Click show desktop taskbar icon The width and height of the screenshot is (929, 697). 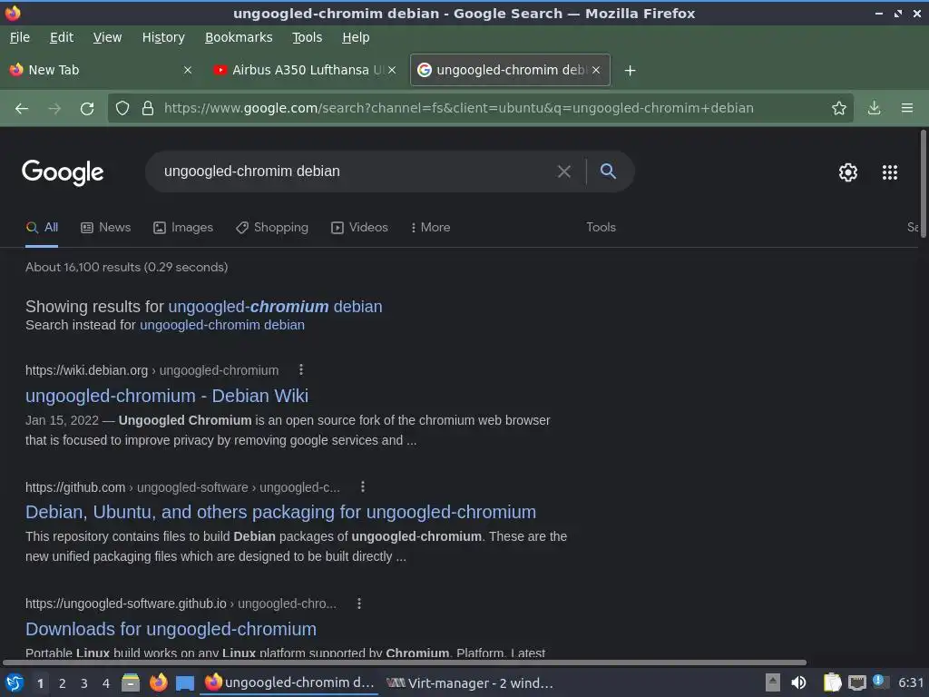(185, 682)
